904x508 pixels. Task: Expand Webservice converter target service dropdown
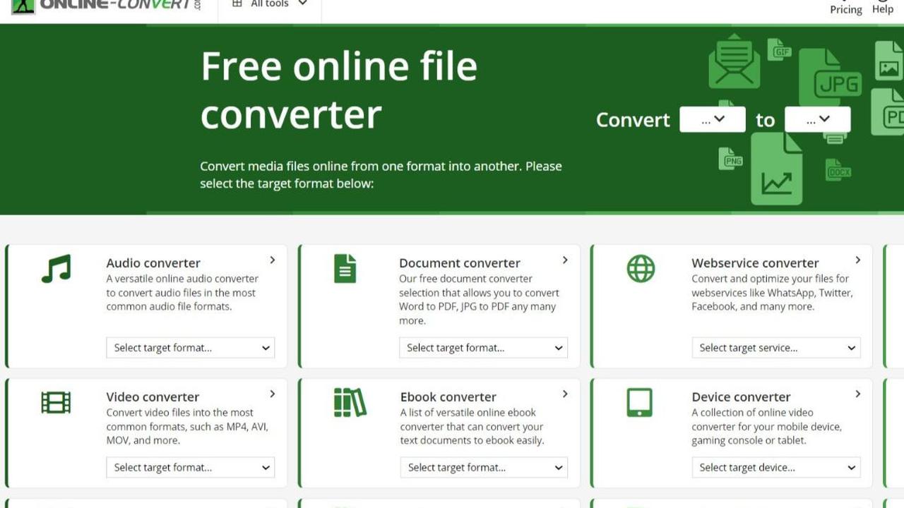[x=776, y=347]
